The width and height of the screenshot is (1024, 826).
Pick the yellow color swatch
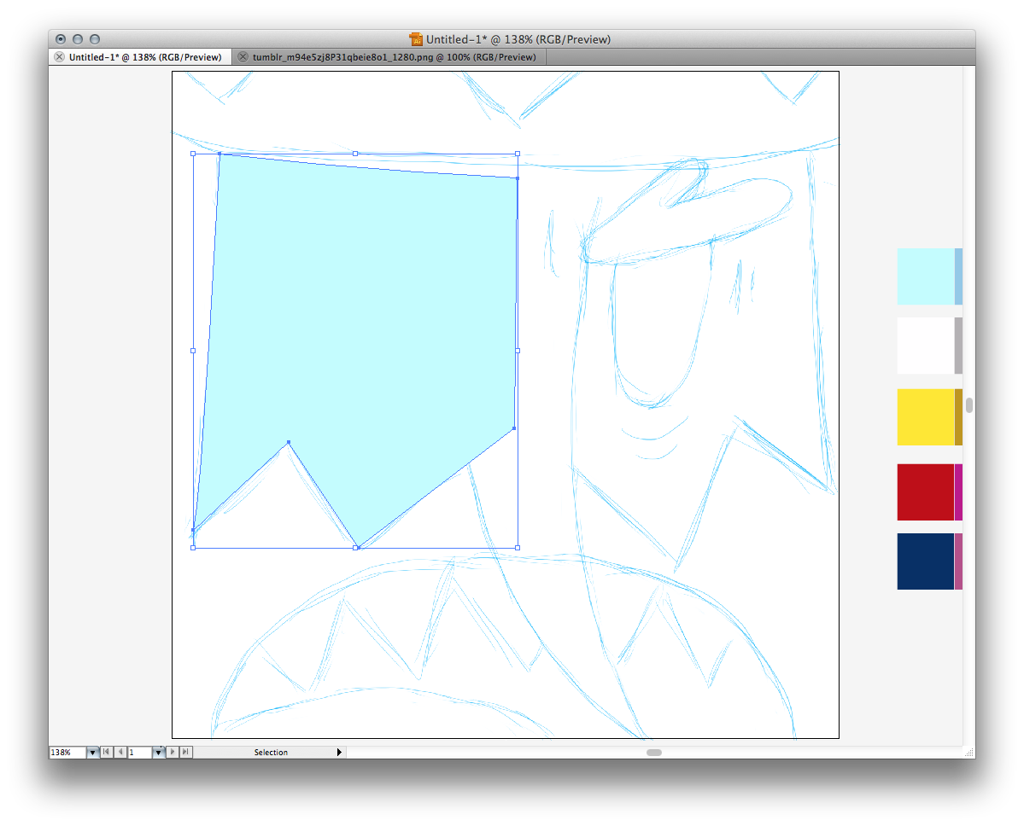(925, 416)
